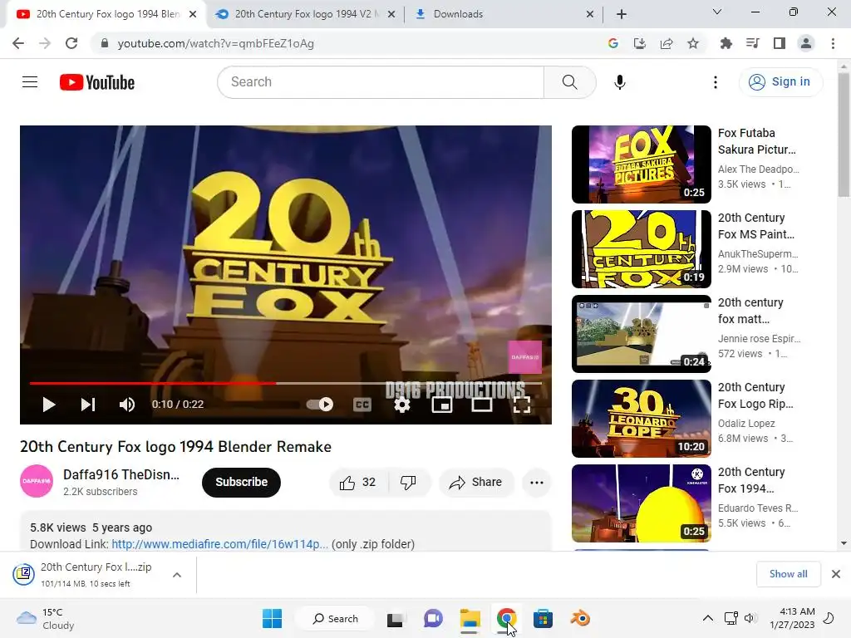Open Fox Futaba Sakura Pictures video thumbnail
Screen dimensions: 851x638
pyautogui.click(x=642, y=164)
